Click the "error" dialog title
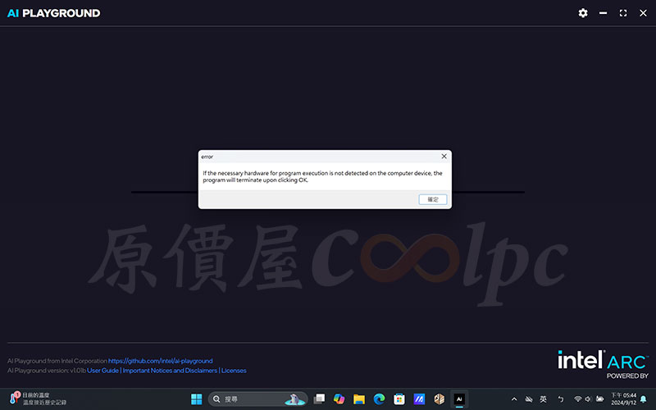Screen dimensions: 656x410 pyautogui.click(x=207, y=157)
